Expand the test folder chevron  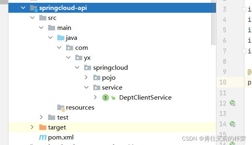[41, 117]
